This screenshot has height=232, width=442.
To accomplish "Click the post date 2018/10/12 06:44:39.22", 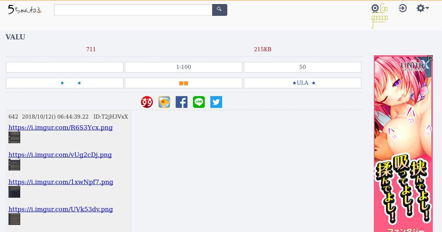I will point(55,117).
